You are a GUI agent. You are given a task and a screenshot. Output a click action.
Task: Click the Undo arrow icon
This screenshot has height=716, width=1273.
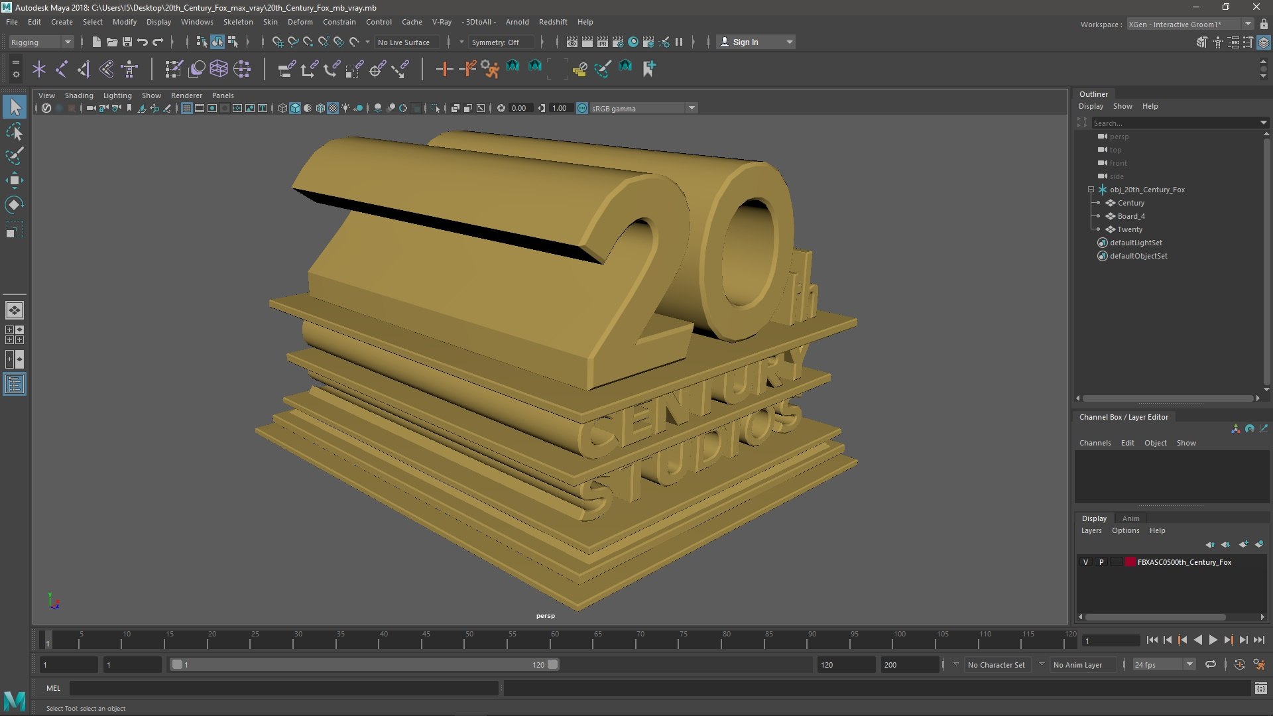click(142, 42)
